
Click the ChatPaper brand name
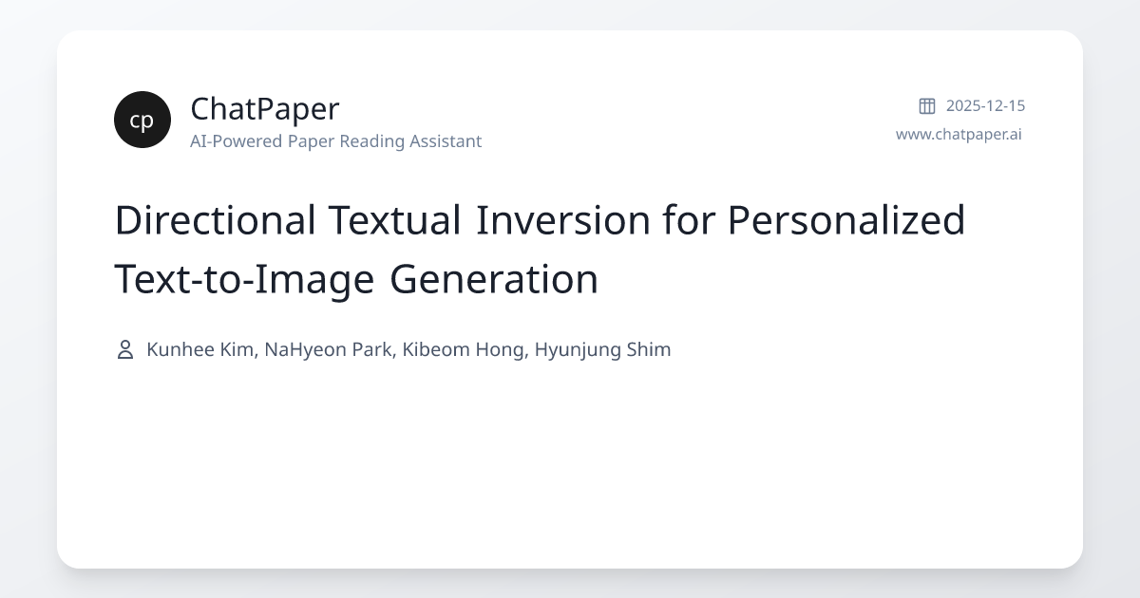pos(264,108)
